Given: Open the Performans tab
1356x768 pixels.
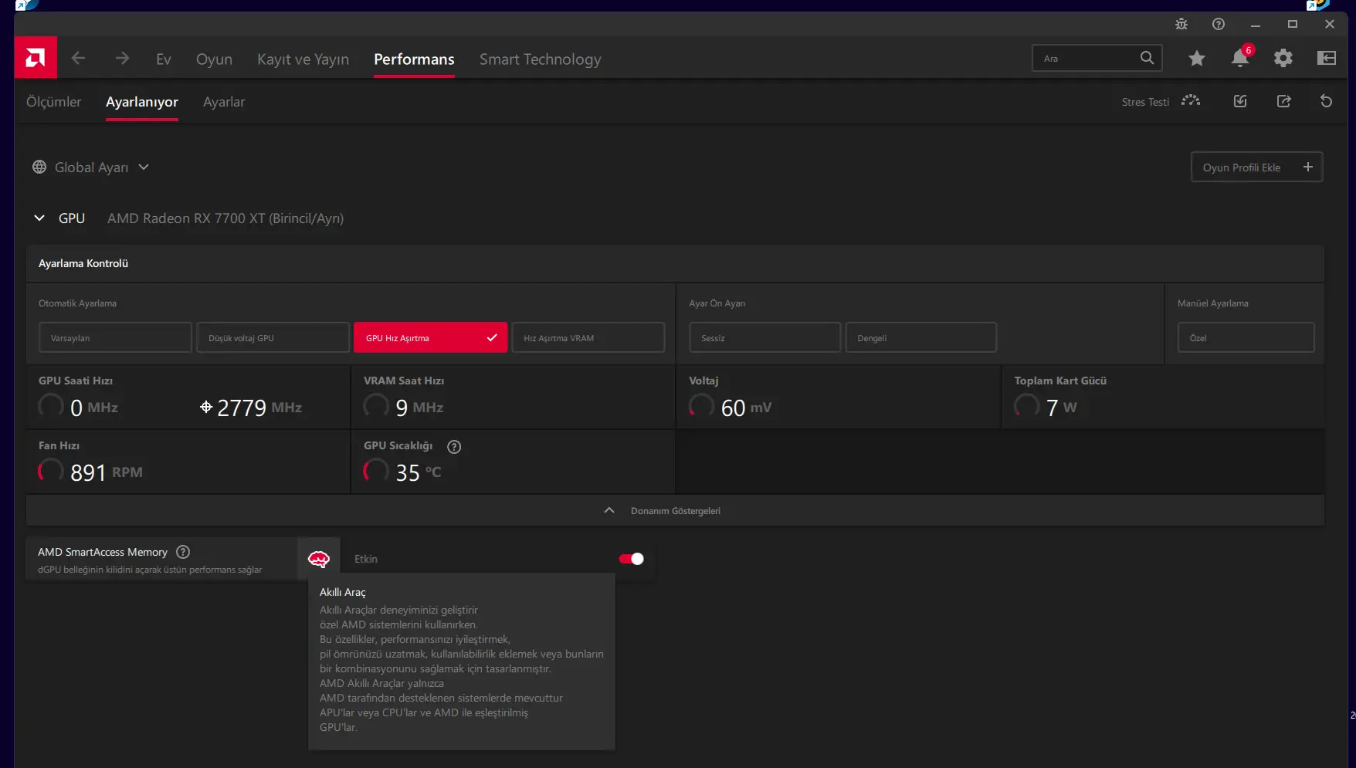Looking at the screenshot, I should (414, 59).
